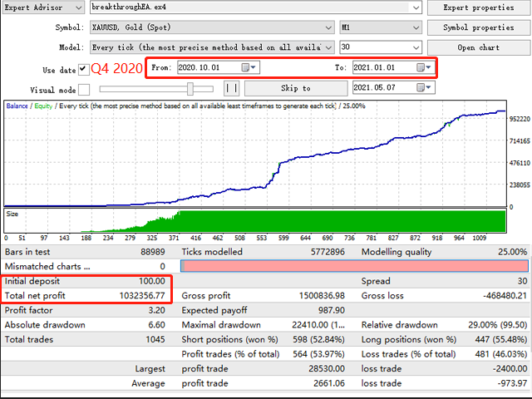
Task: Select the Relative drawdown value 29.00% (99.50)
Action: pyautogui.click(x=498, y=325)
